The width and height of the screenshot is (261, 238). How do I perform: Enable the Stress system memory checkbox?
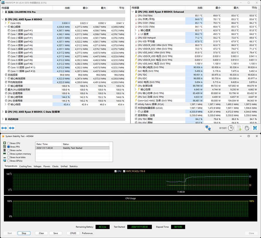click(9, 154)
